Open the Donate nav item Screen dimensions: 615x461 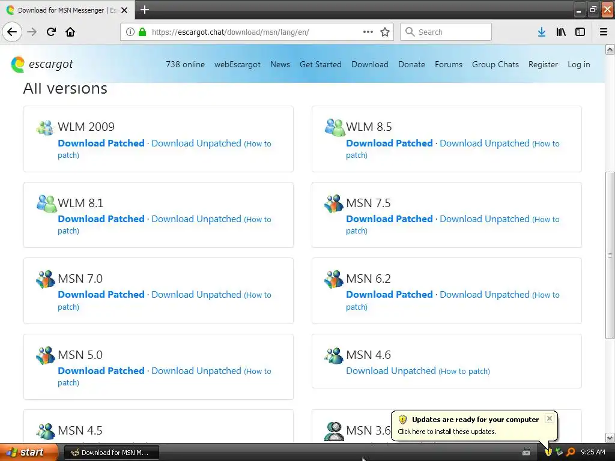411,64
